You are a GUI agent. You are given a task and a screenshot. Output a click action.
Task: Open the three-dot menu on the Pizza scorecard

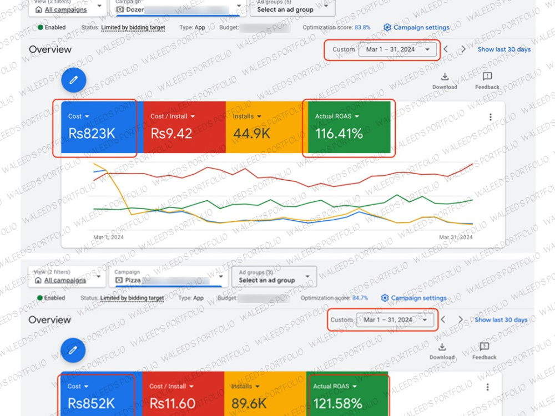(x=487, y=387)
